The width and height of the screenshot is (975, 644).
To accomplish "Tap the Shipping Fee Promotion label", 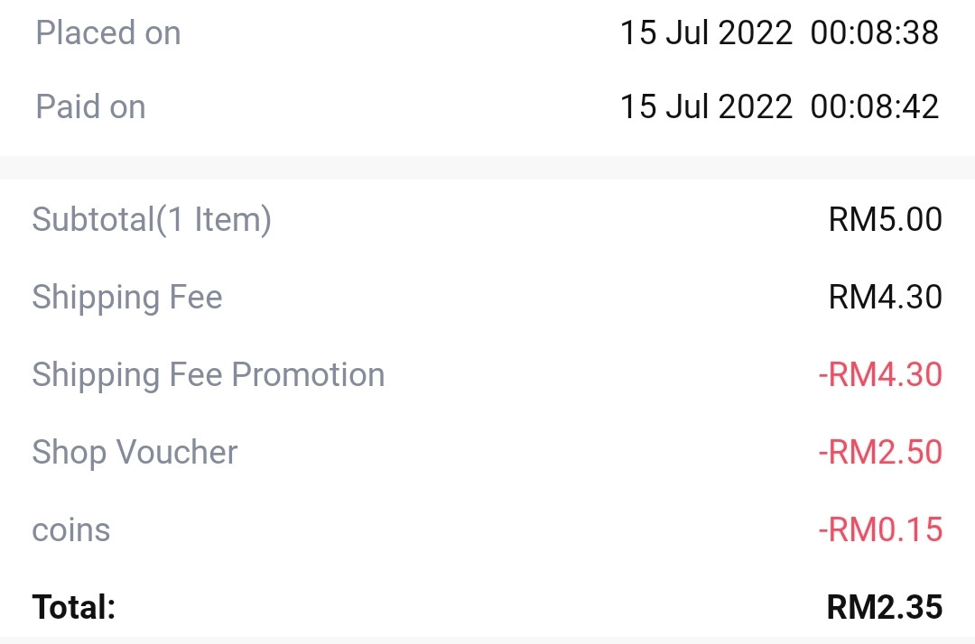I will click(209, 375).
